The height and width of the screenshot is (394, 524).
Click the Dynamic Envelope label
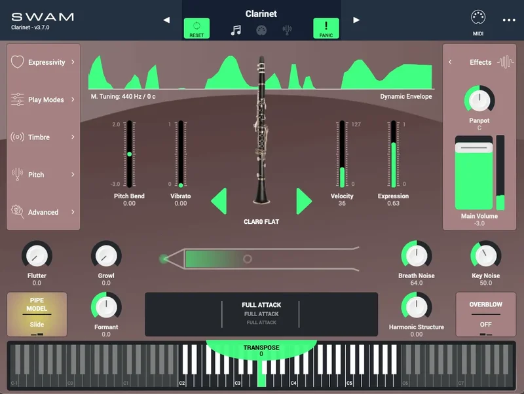click(406, 96)
